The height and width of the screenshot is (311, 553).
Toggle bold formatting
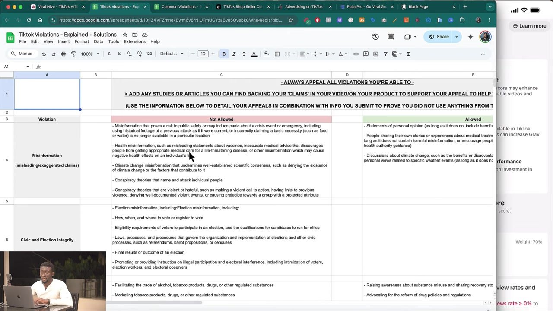click(x=224, y=54)
